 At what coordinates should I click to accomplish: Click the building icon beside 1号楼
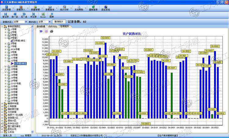(x=9, y=29)
